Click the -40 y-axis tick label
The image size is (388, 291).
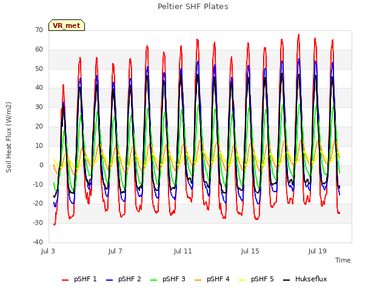click(38, 242)
